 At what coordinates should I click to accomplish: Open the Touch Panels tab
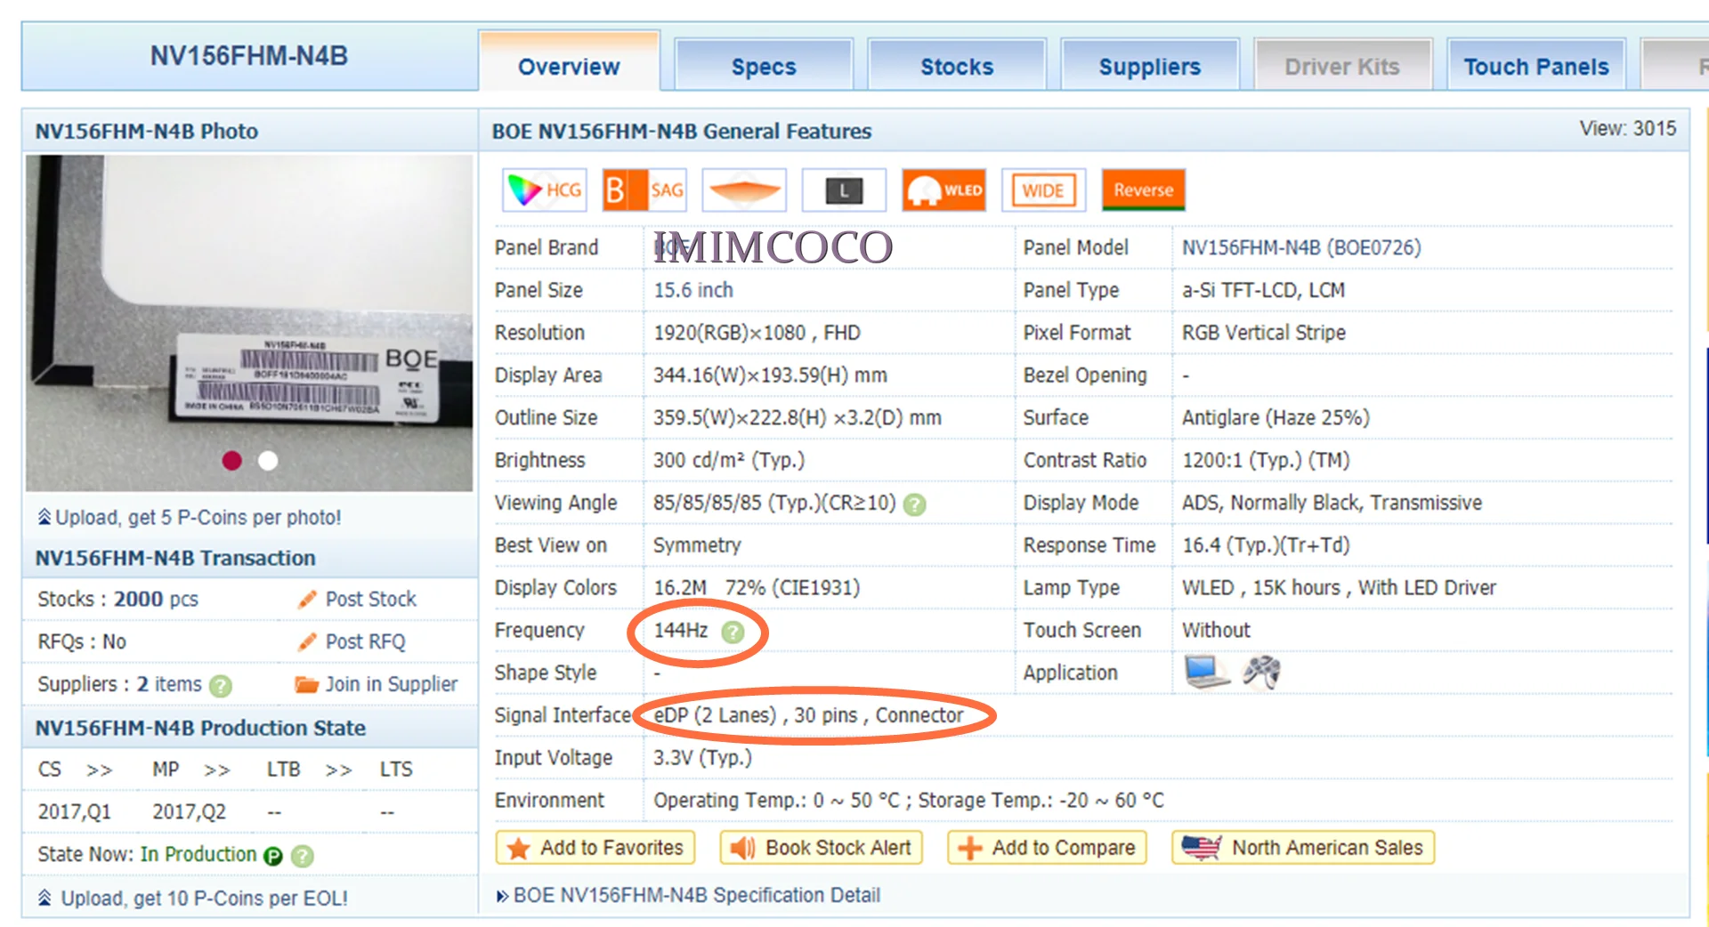click(x=1536, y=66)
